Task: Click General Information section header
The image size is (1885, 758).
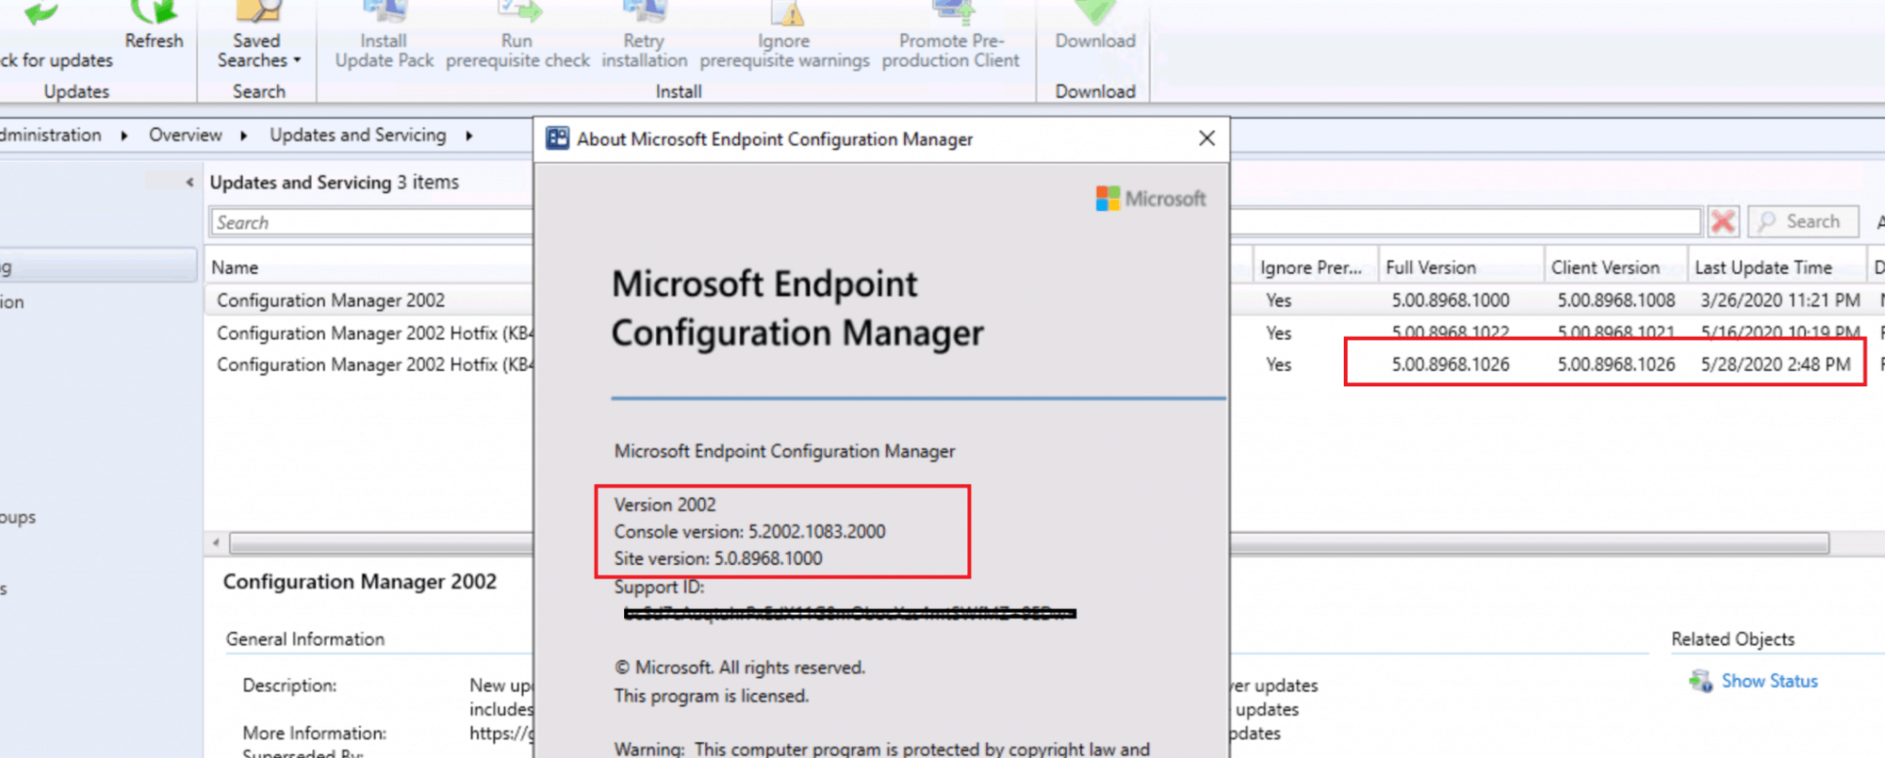Action: (x=305, y=639)
